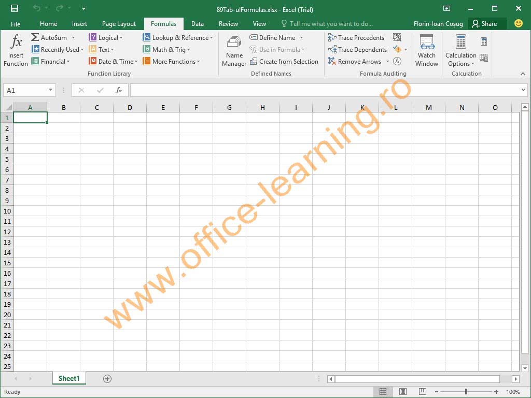Image resolution: width=531 pixels, height=398 pixels.
Task: Switch to the Home tab
Action: pos(48,24)
